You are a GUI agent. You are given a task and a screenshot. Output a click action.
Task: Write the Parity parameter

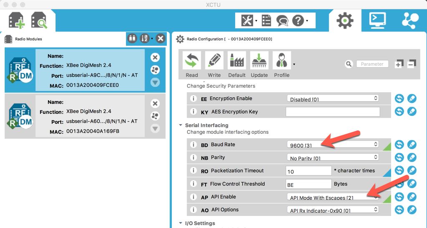[x=412, y=157]
